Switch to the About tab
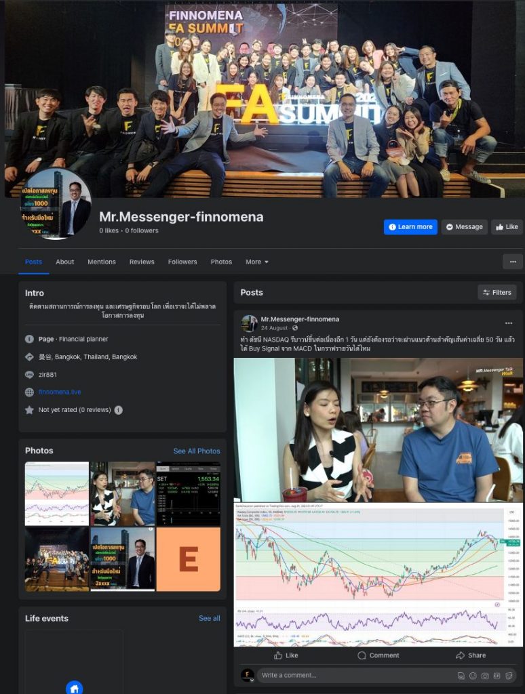Image resolution: width=525 pixels, height=694 pixels. pos(65,262)
